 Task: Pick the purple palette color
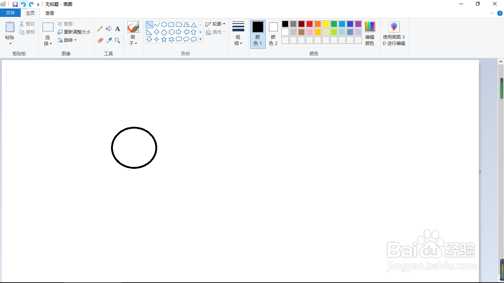[358, 24]
